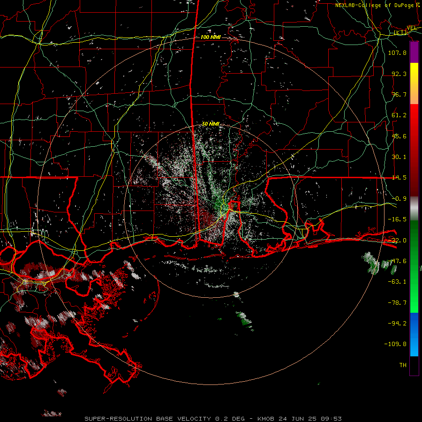This screenshot has height=422, width=422.
Task: Click the 107.8 value on the velocity scale
Action: pyautogui.click(x=397, y=53)
